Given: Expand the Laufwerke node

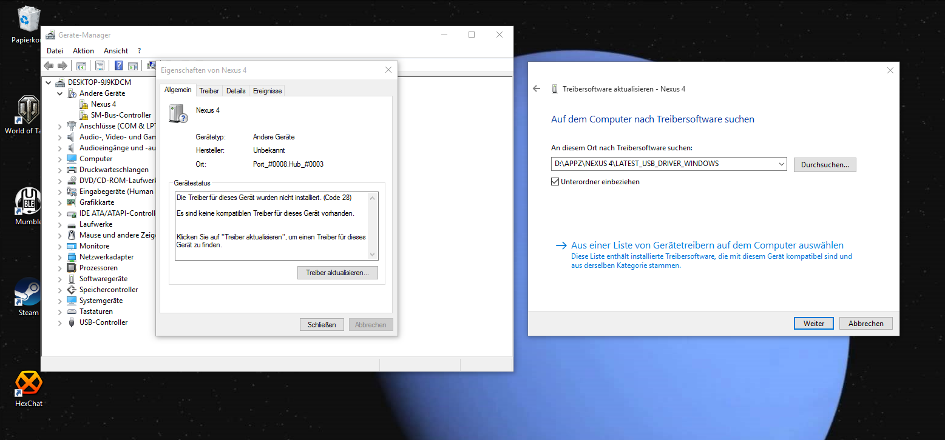Looking at the screenshot, I should [60, 224].
